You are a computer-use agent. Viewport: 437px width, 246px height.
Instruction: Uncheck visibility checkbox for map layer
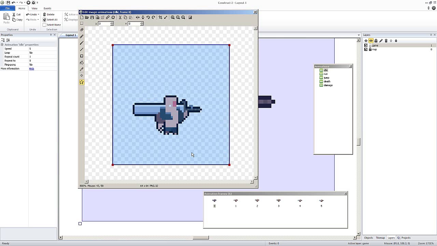click(x=366, y=50)
